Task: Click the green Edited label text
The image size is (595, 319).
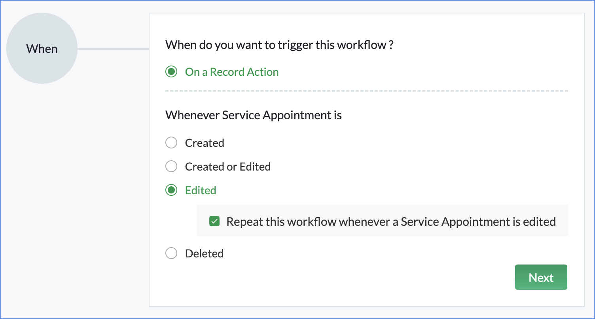Action: point(201,190)
